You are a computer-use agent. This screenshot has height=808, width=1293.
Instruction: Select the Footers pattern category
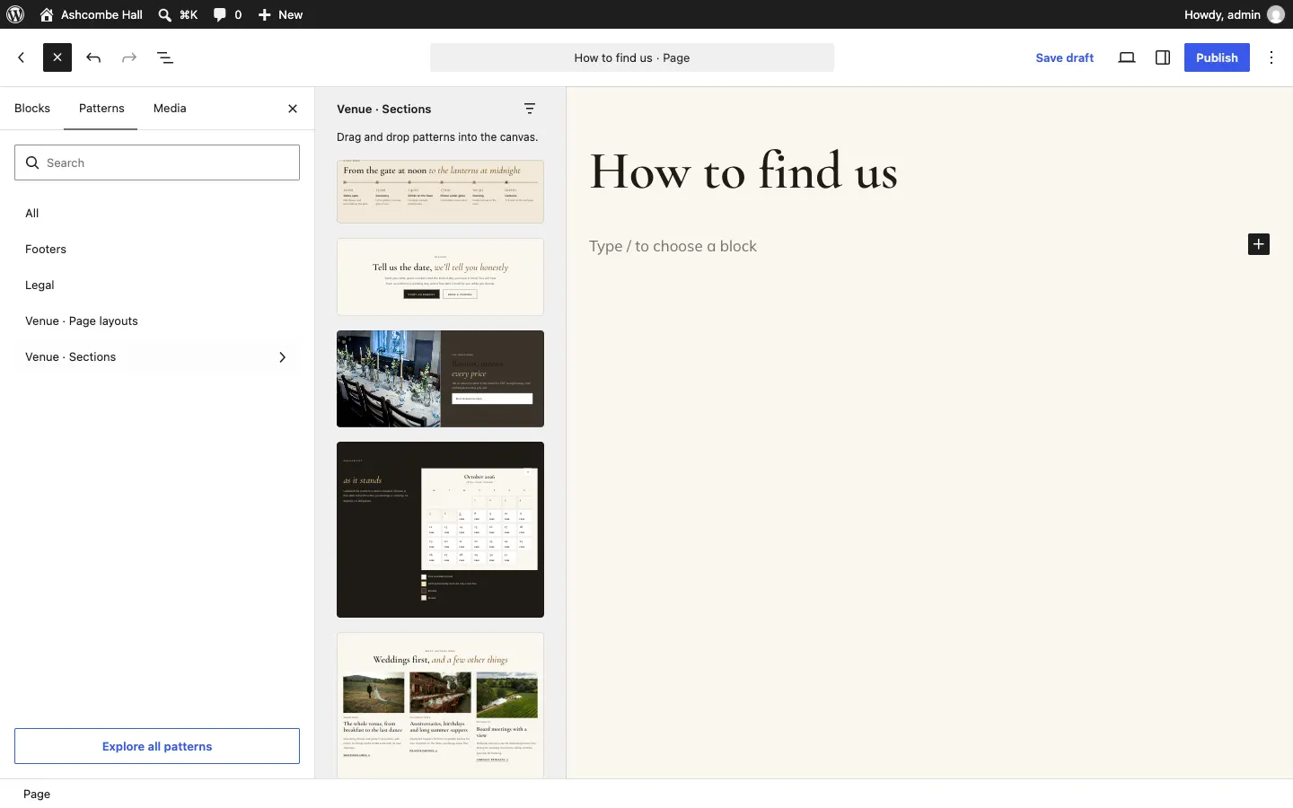tap(157, 250)
